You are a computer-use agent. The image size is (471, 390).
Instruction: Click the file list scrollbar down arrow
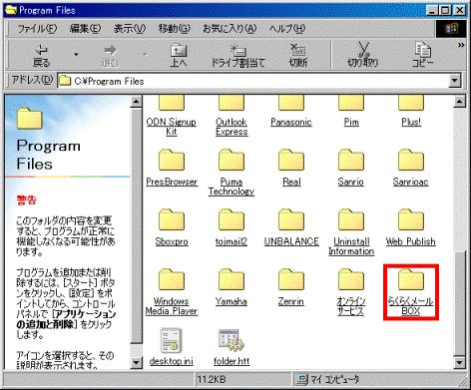pos(459,362)
